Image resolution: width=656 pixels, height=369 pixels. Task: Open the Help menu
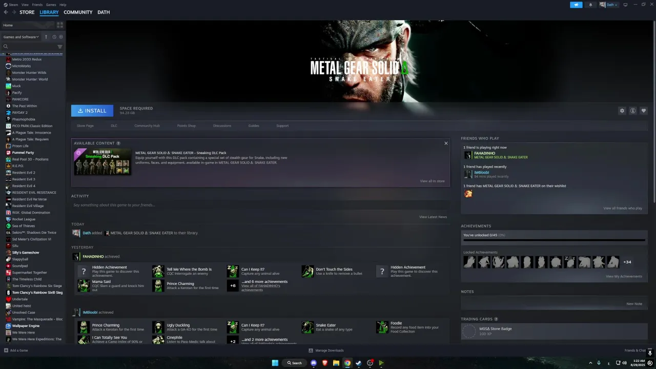(x=63, y=5)
